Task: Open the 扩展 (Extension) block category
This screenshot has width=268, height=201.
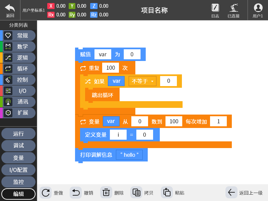Action: pos(18,113)
